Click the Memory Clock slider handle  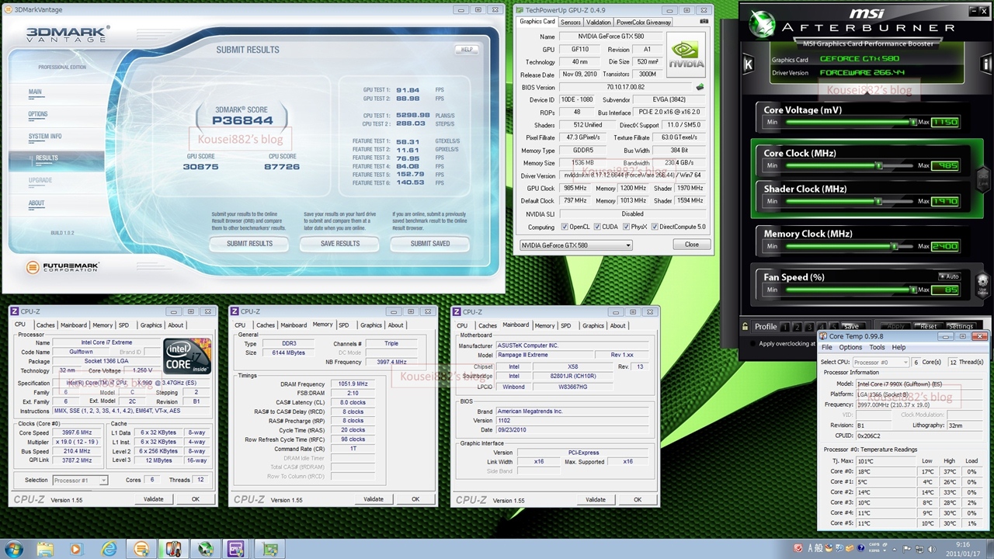pyautogui.click(x=895, y=246)
